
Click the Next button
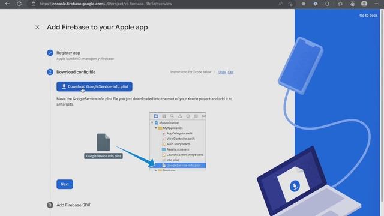pyautogui.click(x=65, y=184)
